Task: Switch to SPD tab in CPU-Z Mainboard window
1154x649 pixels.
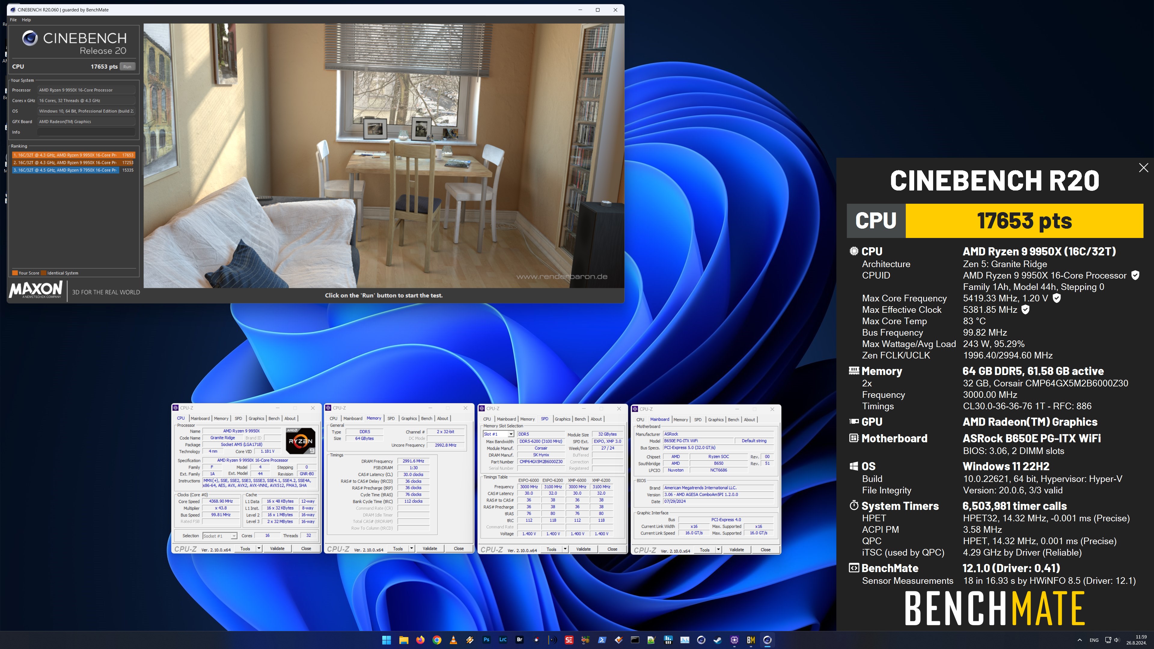Action: coord(698,420)
